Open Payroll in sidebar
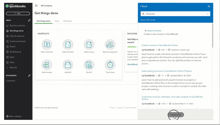Viewport: 220px width, 125px height. coord(11,47)
